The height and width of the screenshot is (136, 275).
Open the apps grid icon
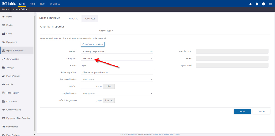270,4
